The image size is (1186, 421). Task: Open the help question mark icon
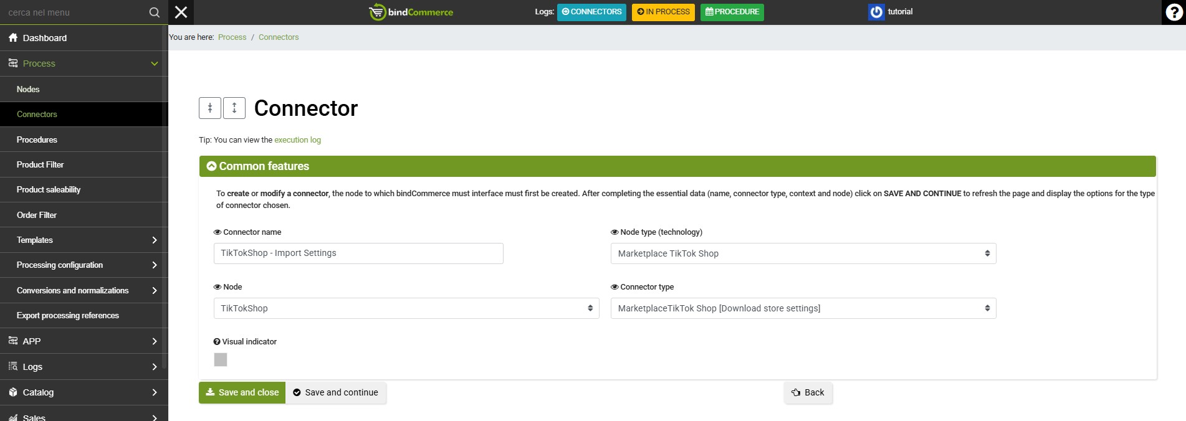coord(1174,12)
